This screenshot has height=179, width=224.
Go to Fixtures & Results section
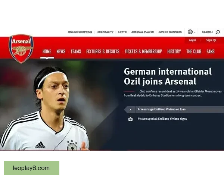tap(103, 51)
